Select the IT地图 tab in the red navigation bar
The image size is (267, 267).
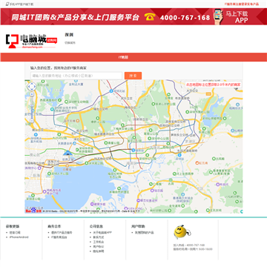124,57
